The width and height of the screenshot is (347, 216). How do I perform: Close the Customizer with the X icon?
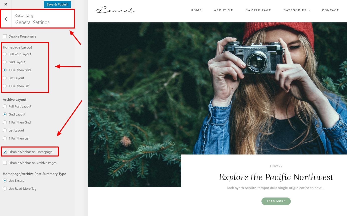6,4
